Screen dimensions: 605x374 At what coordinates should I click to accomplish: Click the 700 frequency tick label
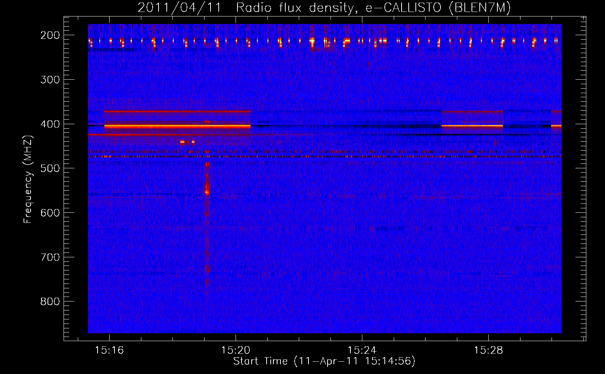tap(50, 257)
